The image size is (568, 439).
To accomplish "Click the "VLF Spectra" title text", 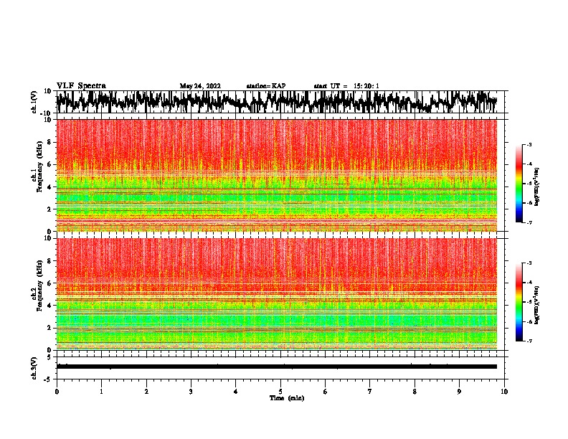I will tap(81, 86).
